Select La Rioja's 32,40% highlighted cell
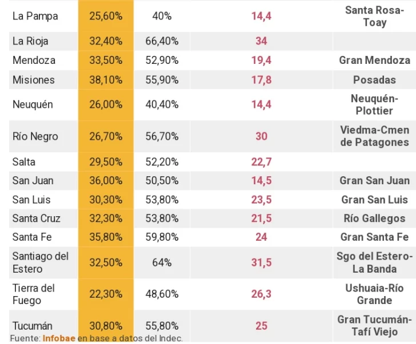The image size is (416, 344). [106, 41]
